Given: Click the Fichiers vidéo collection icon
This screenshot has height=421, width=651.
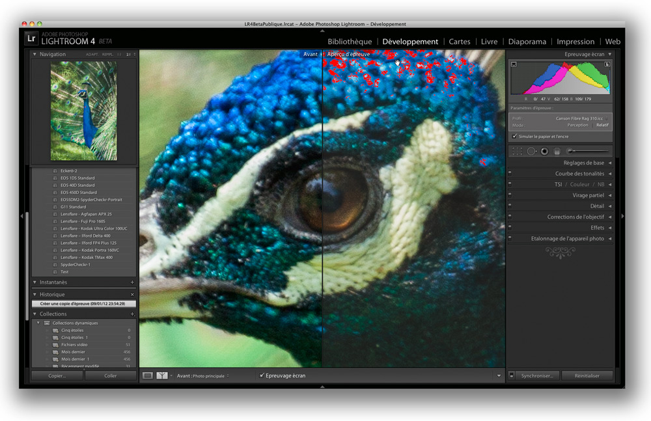Looking at the screenshot, I should tap(55, 345).
